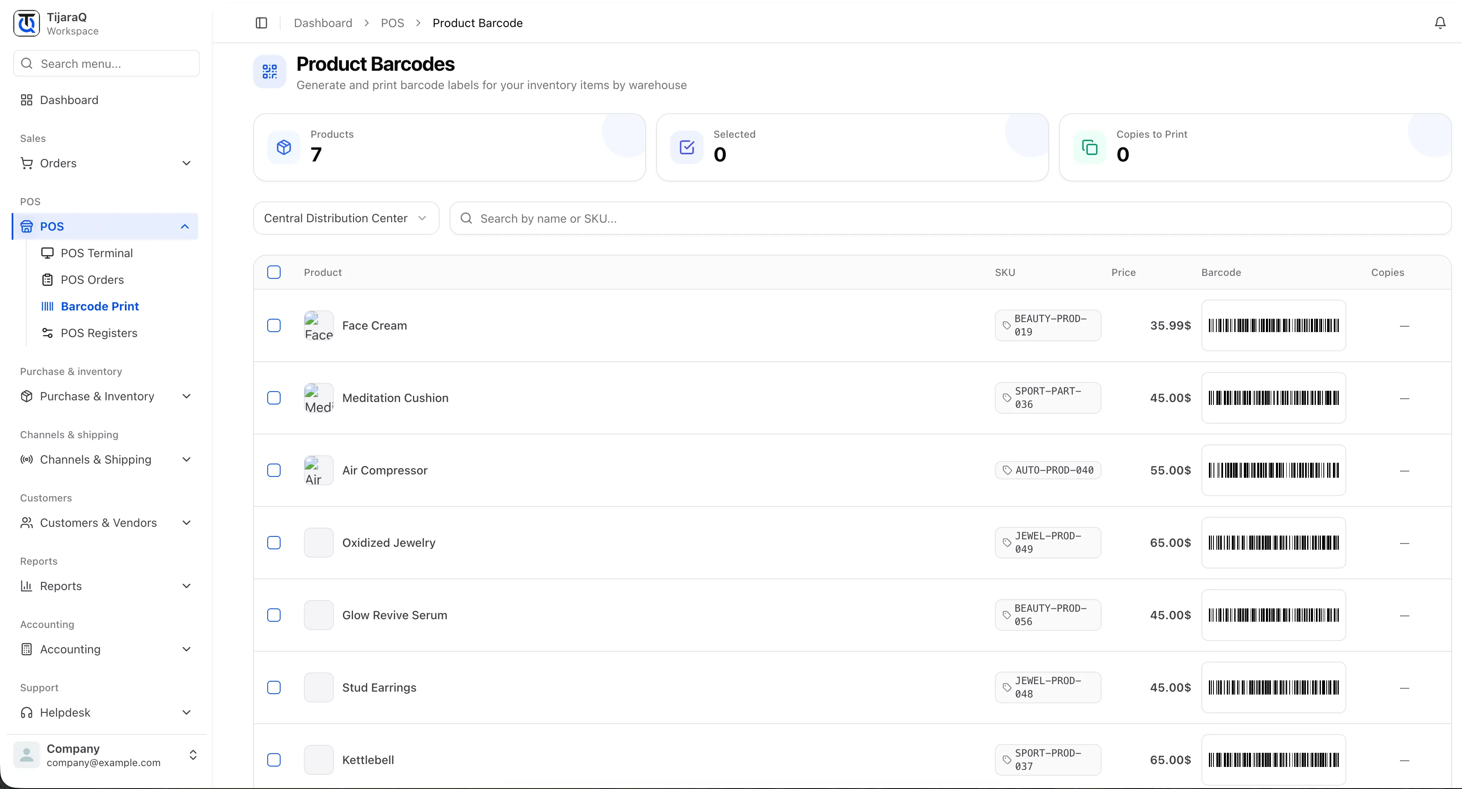This screenshot has width=1462, height=789.
Task: Click the POS storefront icon
Action: tap(27, 226)
